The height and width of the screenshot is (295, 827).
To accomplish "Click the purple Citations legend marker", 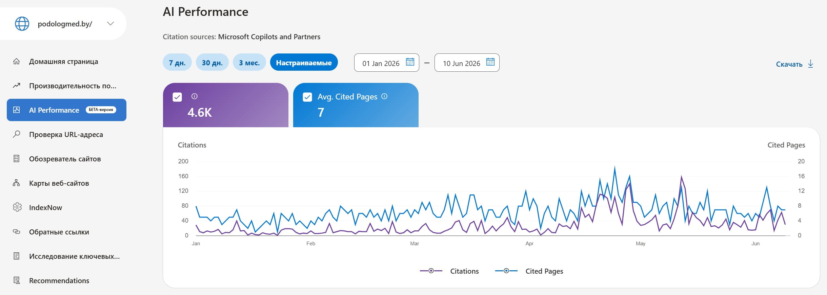I will pyautogui.click(x=431, y=271).
